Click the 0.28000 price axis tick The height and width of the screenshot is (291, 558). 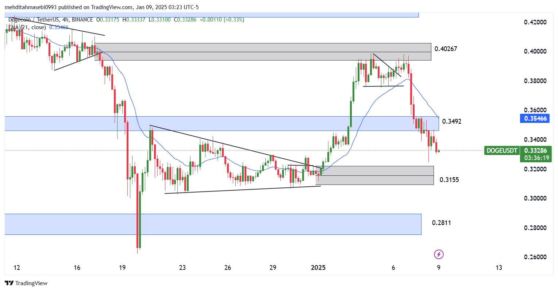(x=535, y=228)
